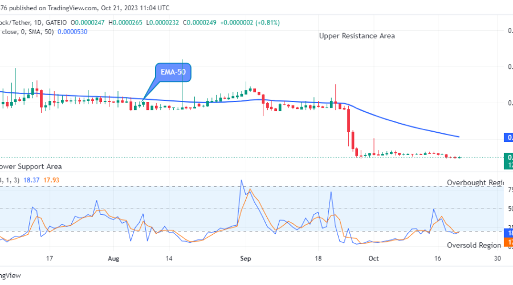
Task: Click the 16 date axis label
Action: tap(438, 259)
